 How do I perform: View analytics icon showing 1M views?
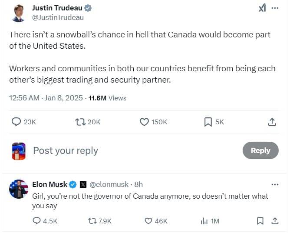(x=204, y=221)
